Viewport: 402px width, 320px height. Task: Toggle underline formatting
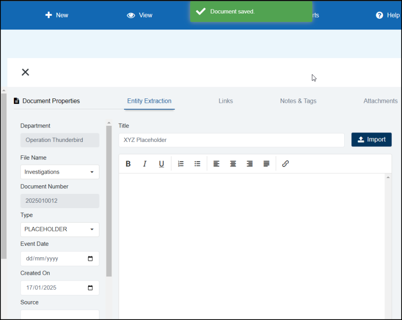pyautogui.click(x=161, y=164)
